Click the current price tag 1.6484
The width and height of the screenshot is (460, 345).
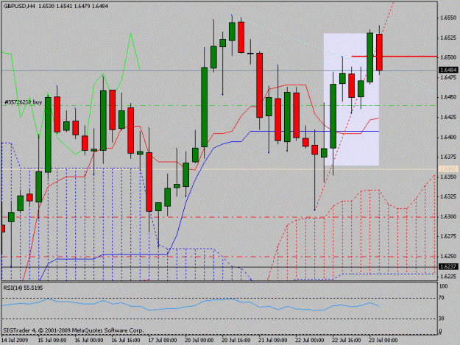click(x=448, y=70)
